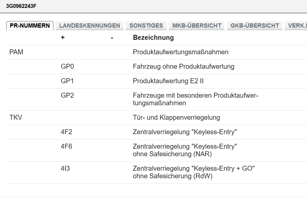The width and height of the screenshot is (307, 222).
Task: Open the LANDESKENNUNGEN tab
Action: [89, 26]
